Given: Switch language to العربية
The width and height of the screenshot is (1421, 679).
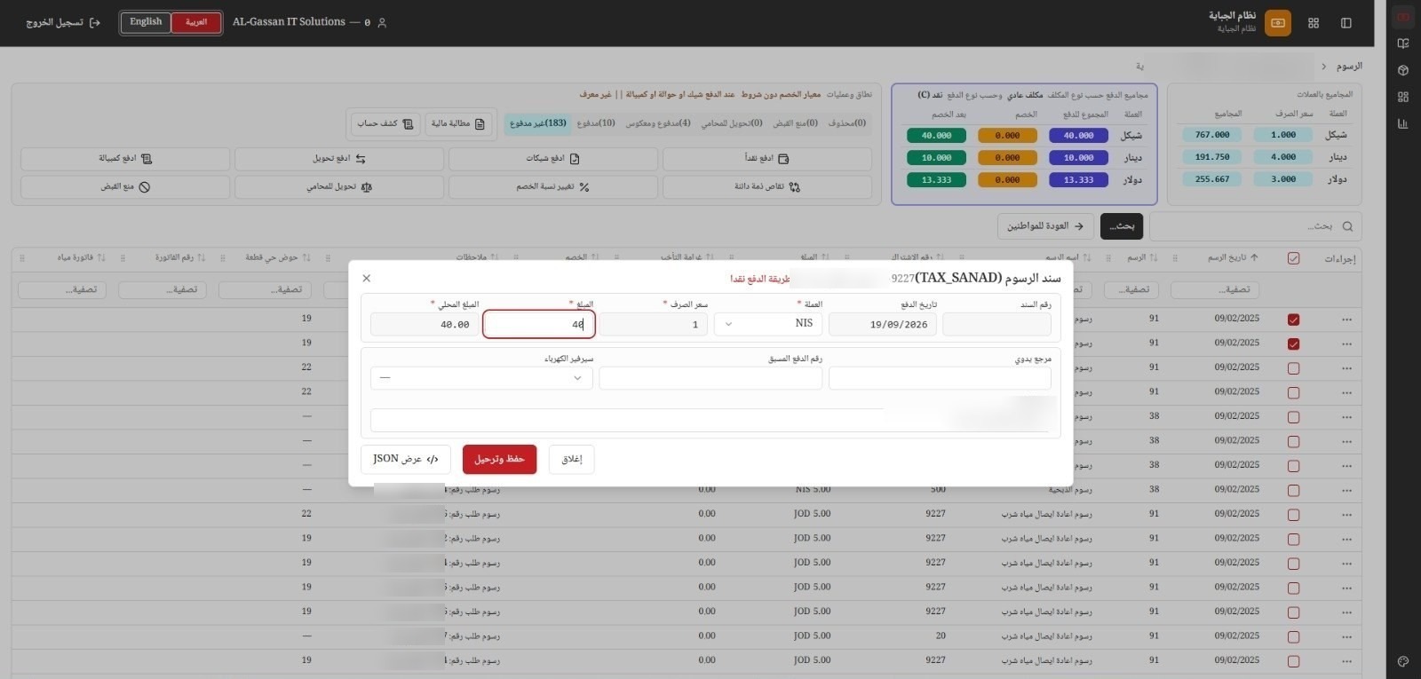Looking at the screenshot, I should point(196,22).
